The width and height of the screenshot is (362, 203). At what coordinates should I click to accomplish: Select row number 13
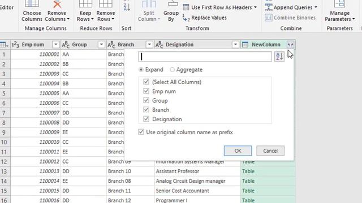[x=4, y=171]
